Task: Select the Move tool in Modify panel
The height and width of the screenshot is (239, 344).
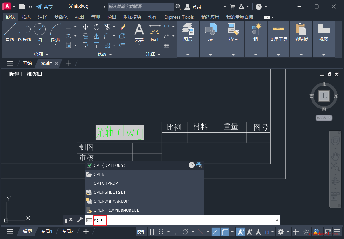Action: [x=85, y=27]
